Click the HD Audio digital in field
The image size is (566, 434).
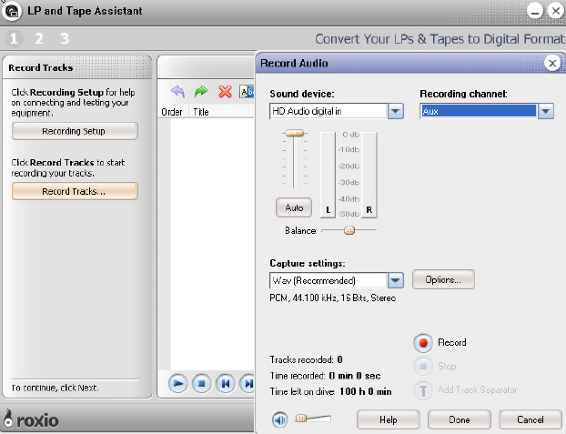[x=328, y=111]
